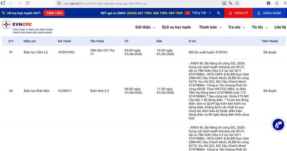The image size is (287, 151).
Task: Click the address bar URL field
Action: [x=139, y=3]
